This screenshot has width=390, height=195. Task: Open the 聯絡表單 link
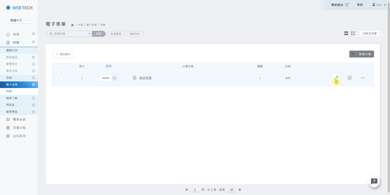[145, 78]
